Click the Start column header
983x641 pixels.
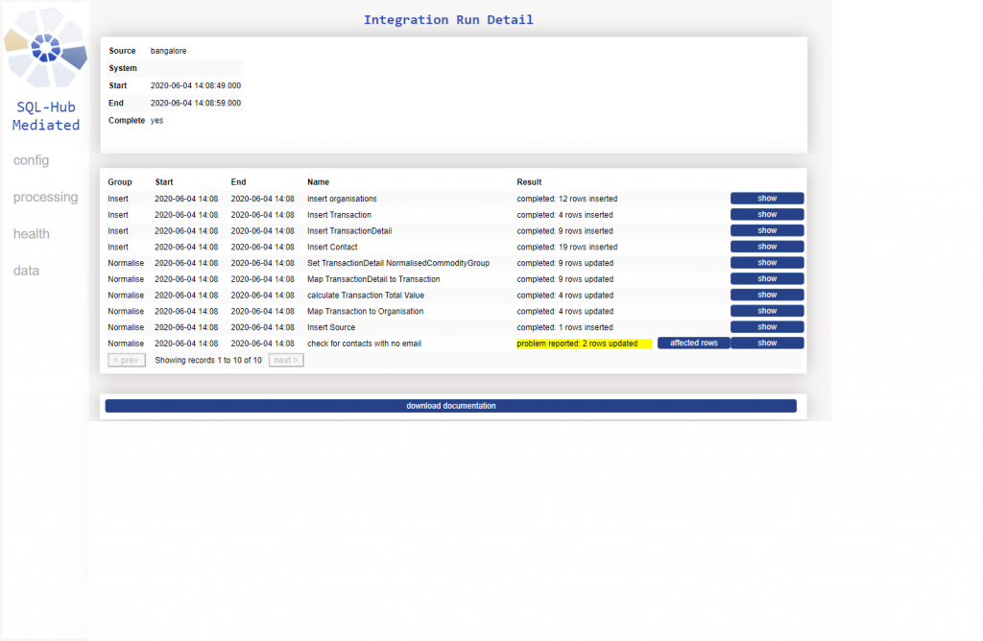(x=164, y=182)
